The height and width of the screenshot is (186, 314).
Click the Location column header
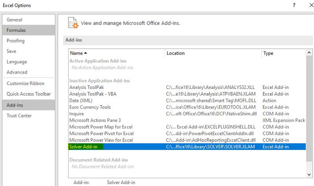tap(213, 53)
